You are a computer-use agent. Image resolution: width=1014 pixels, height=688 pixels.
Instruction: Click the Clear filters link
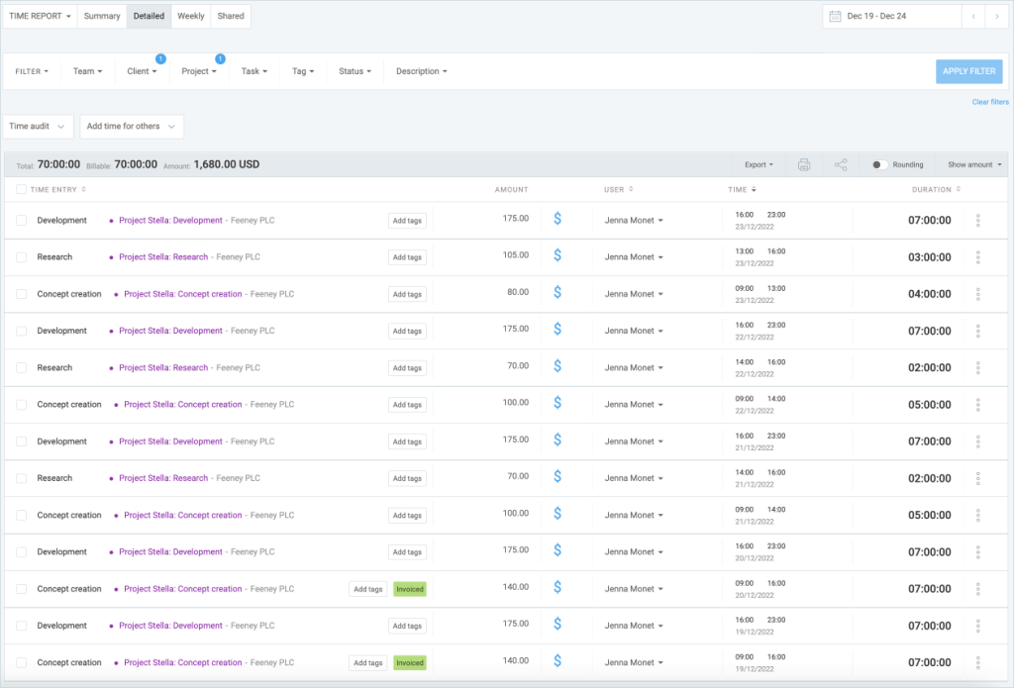(990, 102)
